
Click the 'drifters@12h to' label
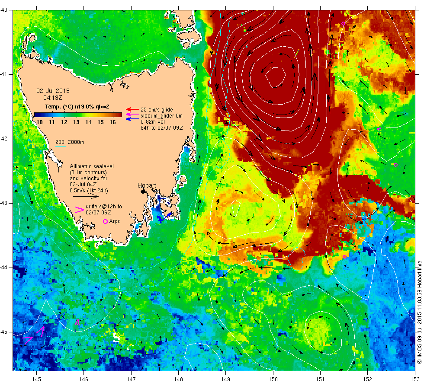tap(104, 207)
